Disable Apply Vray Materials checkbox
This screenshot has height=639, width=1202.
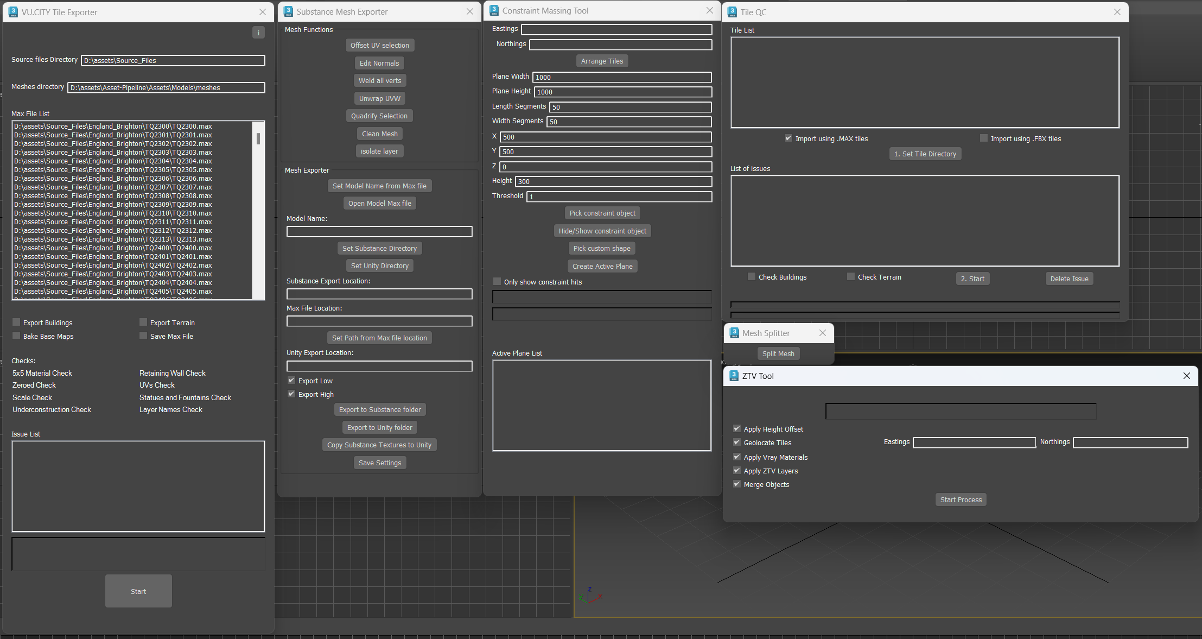(737, 457)
